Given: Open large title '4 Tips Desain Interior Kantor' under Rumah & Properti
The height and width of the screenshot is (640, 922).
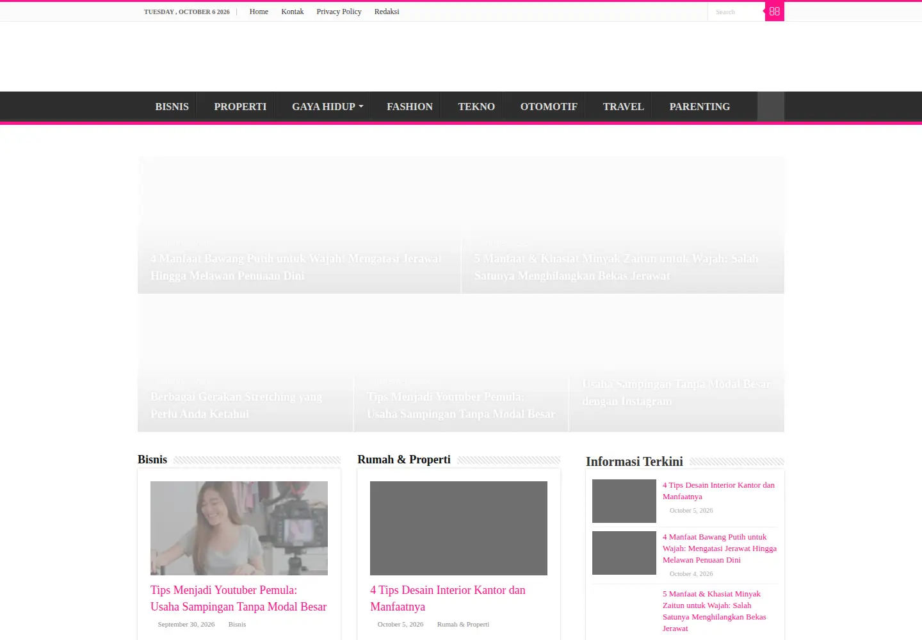Looking at the screenshot, I should point(448,598).
